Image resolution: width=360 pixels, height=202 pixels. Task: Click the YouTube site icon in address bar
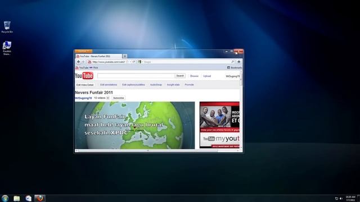point(90,62)
